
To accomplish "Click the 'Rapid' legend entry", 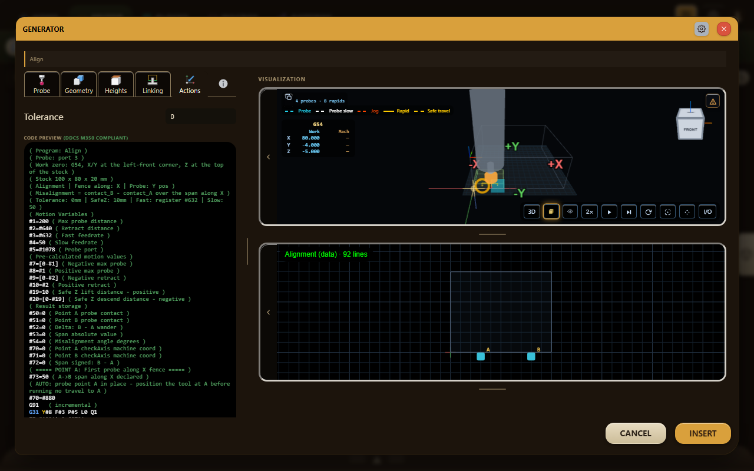I will tap(398, 111).
